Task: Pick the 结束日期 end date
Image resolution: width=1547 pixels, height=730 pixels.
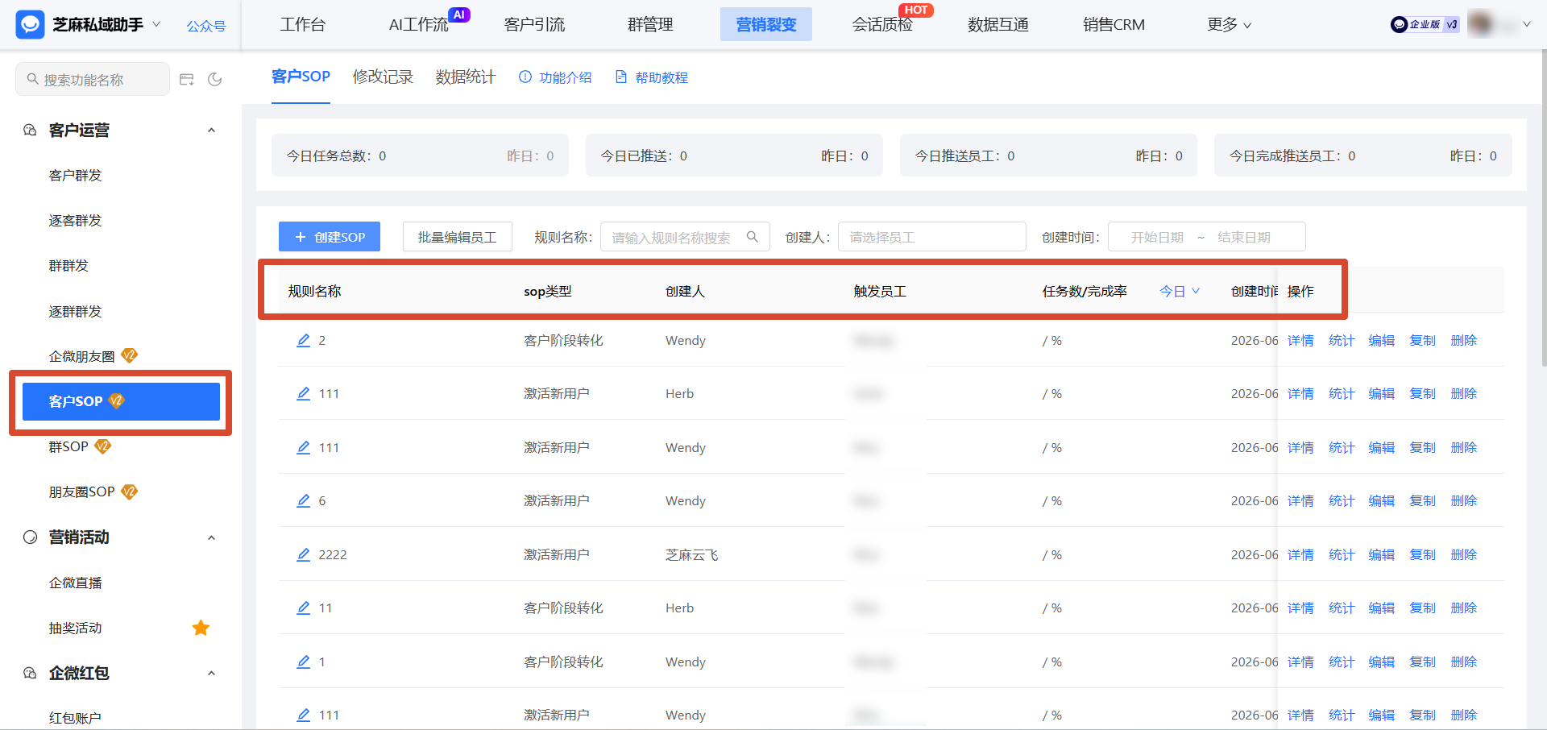Action: click(1244, 237)
